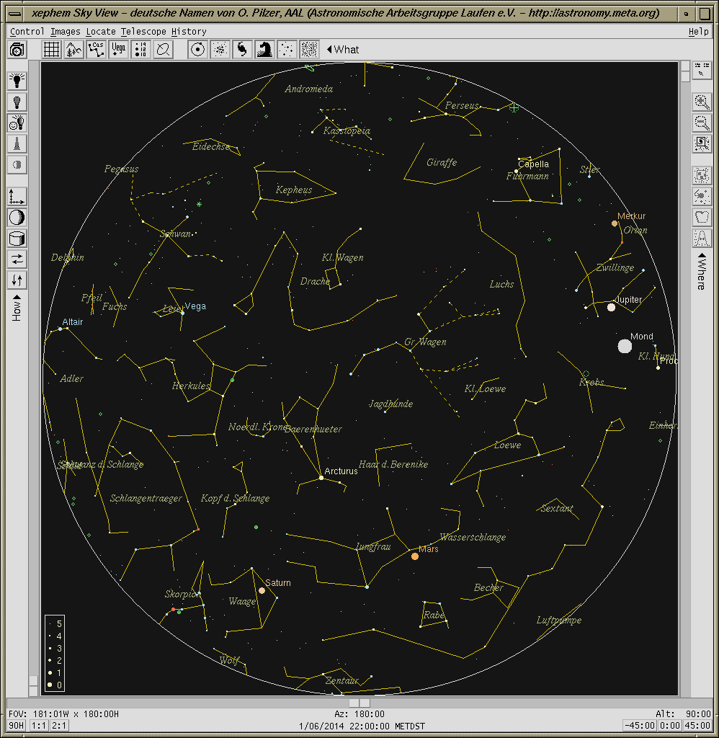This screenshot has width=719, height=738.
Task: Toggle constellation figures (Cas icon)
Action: [96, 50]
